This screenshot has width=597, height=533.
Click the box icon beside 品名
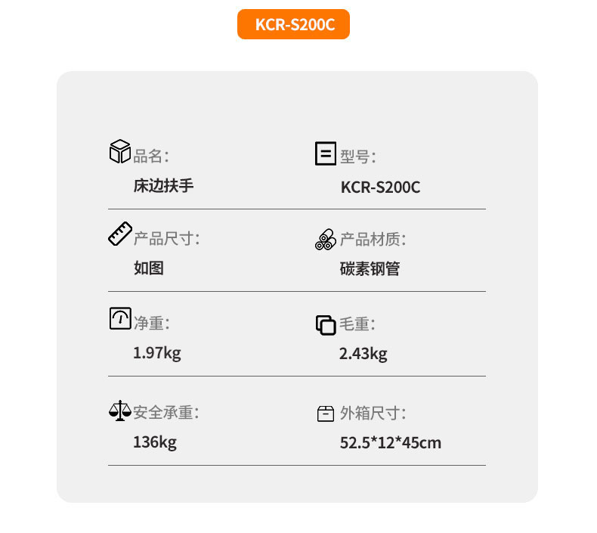point(120,151)
